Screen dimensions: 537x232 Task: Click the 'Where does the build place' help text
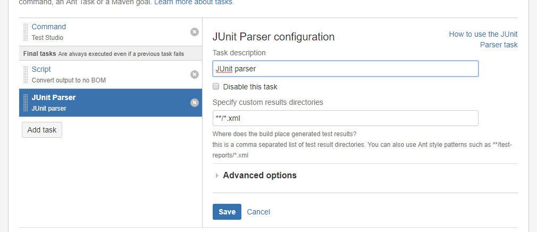tap(284, 134)
